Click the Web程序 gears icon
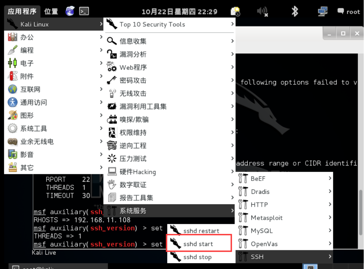 click(x=112, y=67)
